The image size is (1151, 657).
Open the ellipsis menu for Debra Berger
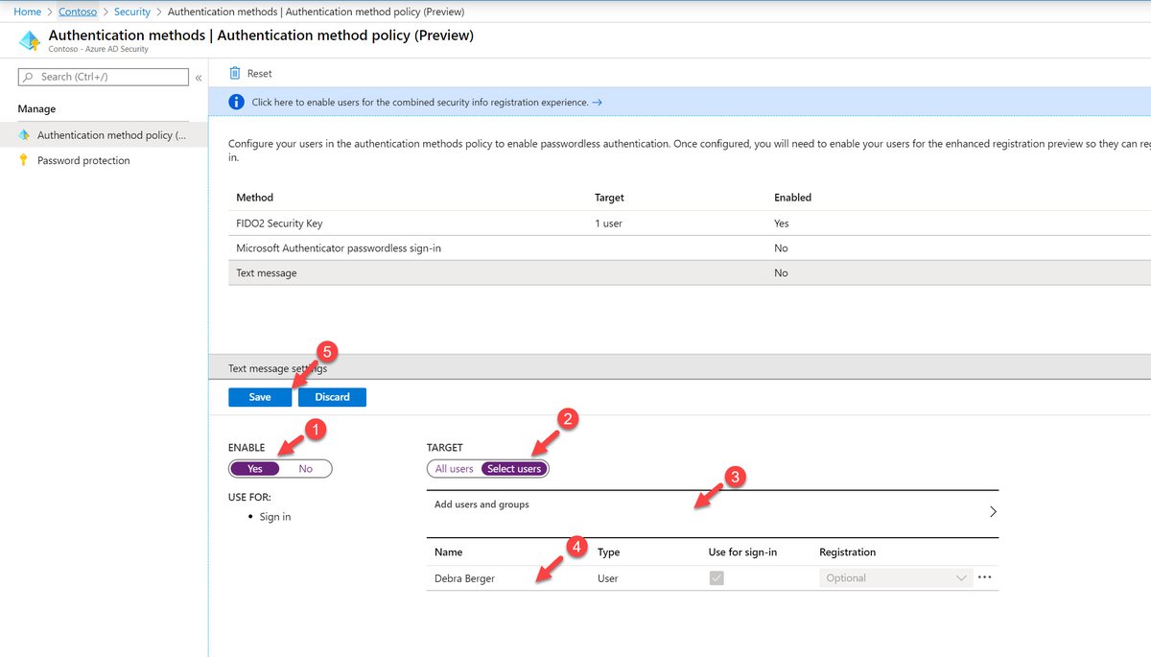(984, 577)
